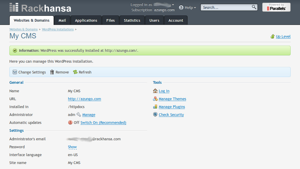The width and height of the screenshot is (300, 169).
Task: Click the Check Security shield icon
Action: (155, 115)
